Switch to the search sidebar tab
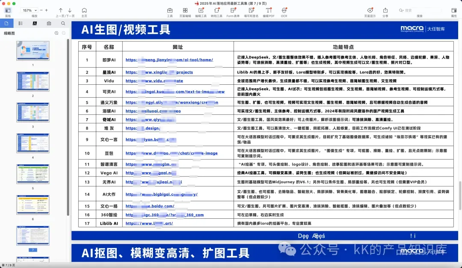 pyautogui.click(x=63, y=23)
